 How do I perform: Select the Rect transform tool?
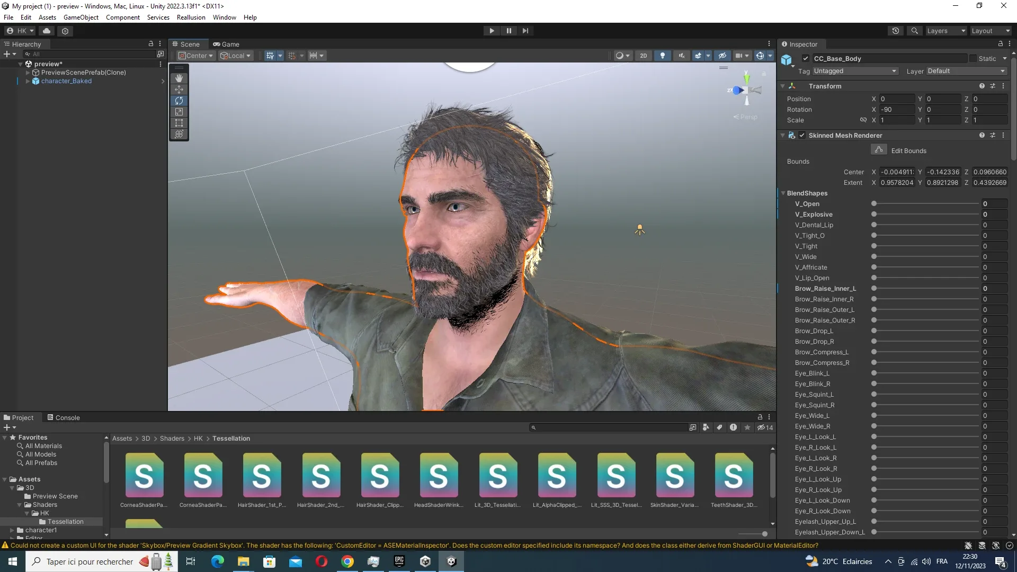click(x=179, y=123)
